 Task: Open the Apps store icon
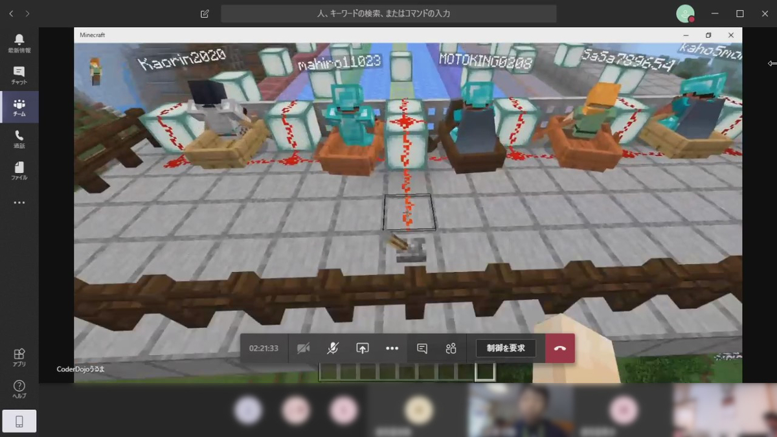[19, 357]
